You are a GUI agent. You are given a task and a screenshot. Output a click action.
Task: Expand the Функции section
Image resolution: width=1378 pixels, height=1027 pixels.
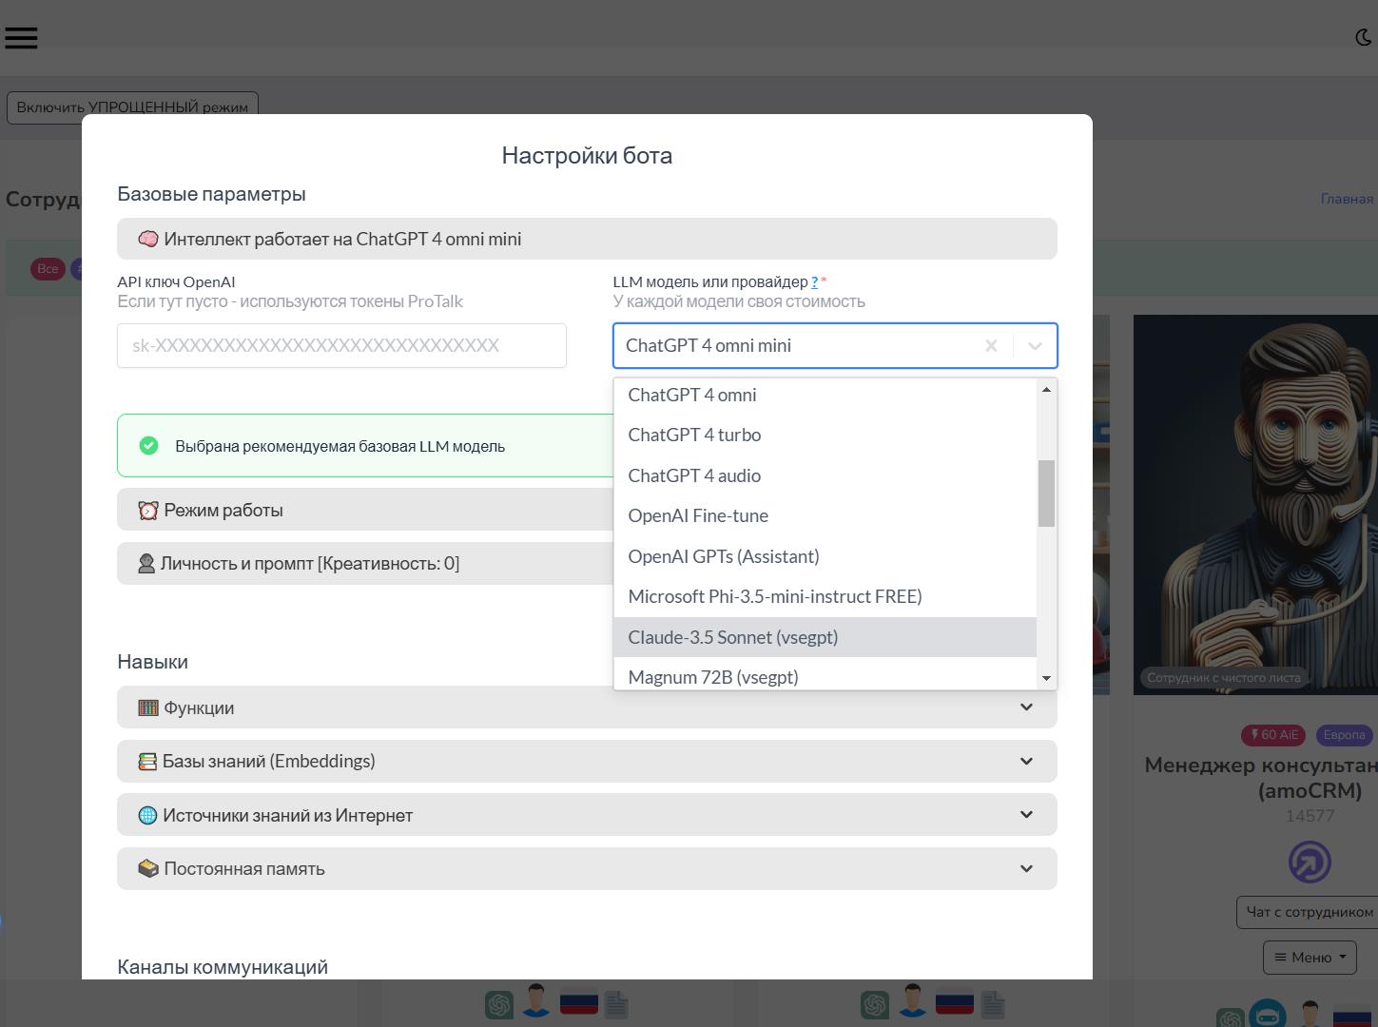(x=586, y=707)
